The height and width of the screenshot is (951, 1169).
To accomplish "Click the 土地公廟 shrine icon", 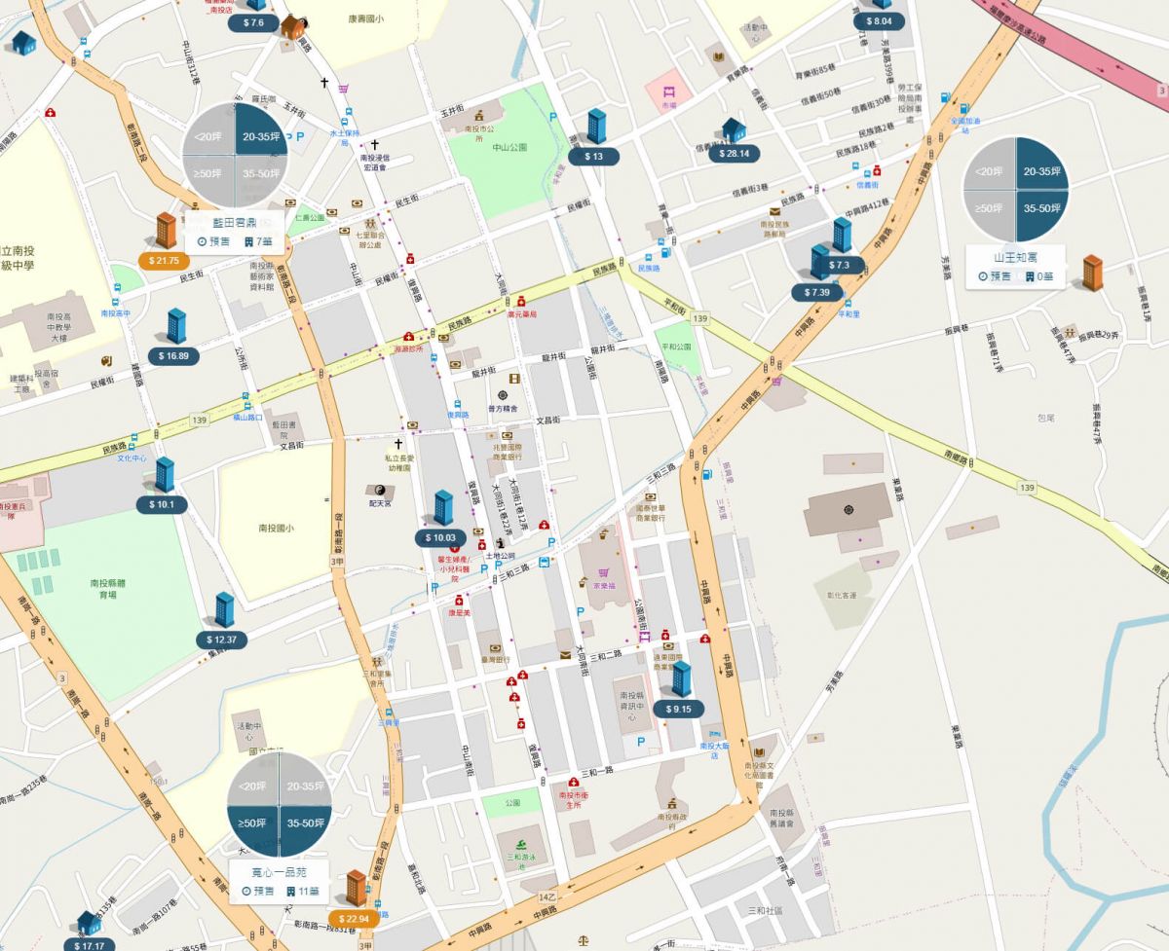I will coord(499,543).
